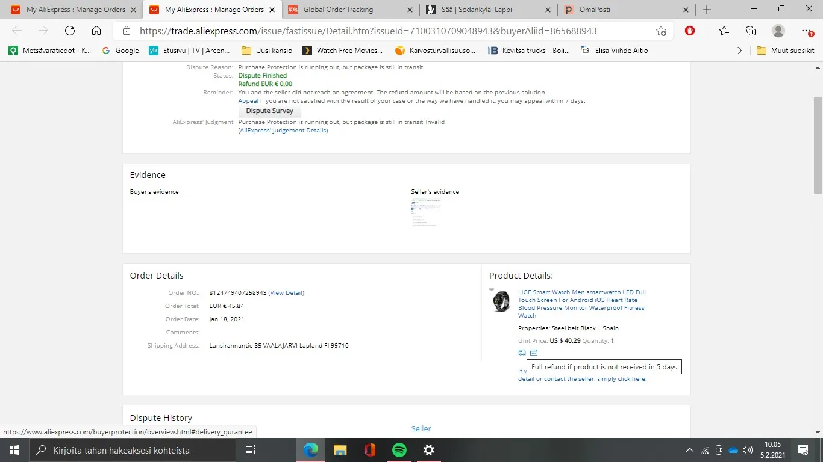
Task: Open the OneDrive cloud tray icon
Action: click(733, 450)
